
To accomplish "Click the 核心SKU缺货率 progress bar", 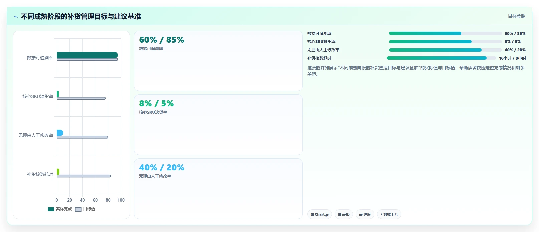I will click(x=445, y=42).
